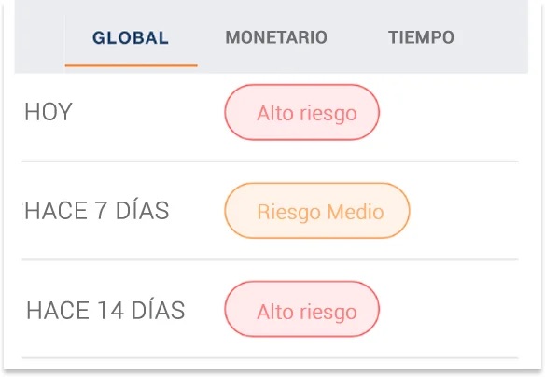The image size is (545, 377).
Task: Open the MONETARIO tab
Action: [x=276, y=37]
